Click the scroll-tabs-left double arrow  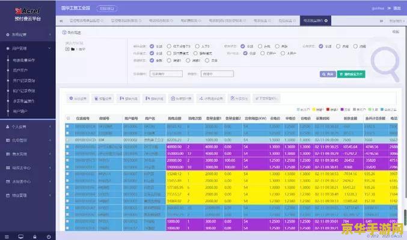61,21
